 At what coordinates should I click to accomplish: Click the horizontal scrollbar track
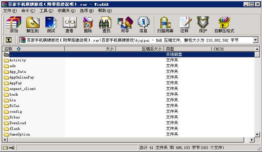247,140
